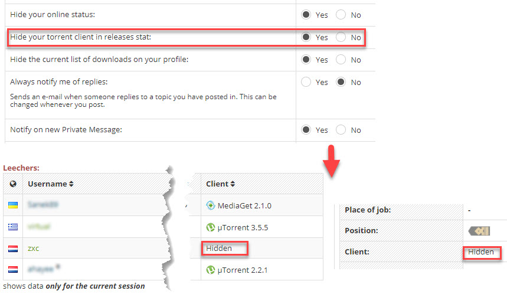Select No for always notify me of replies
507x294 pixels.
341,82
